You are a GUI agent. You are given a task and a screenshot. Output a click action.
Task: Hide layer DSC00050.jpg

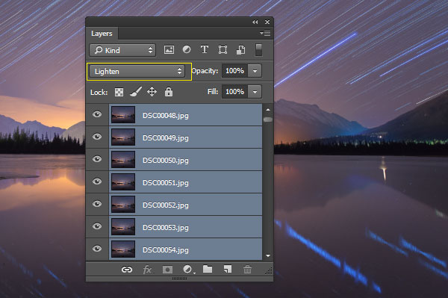(x=97, y=159)
